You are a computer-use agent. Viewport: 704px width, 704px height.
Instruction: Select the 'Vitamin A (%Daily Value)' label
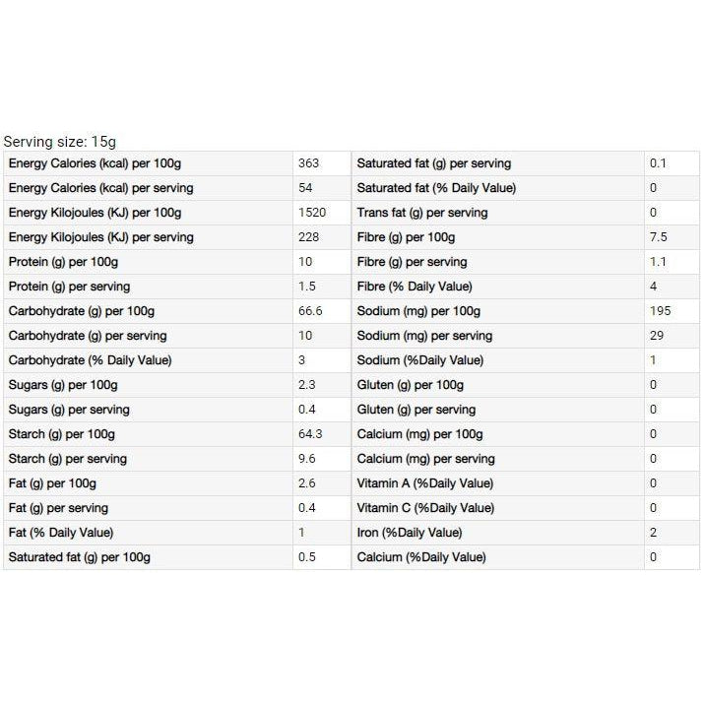pos(425,483)
